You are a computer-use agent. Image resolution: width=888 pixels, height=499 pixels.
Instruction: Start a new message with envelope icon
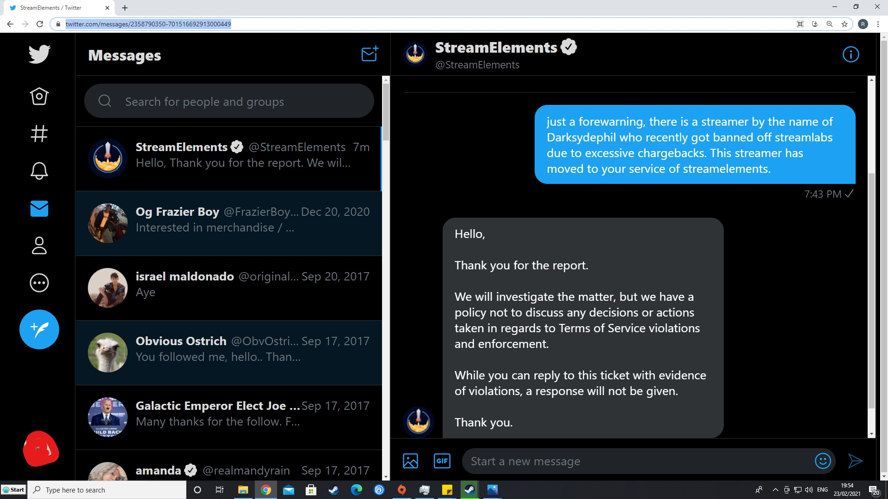click(x=370, y=54)
